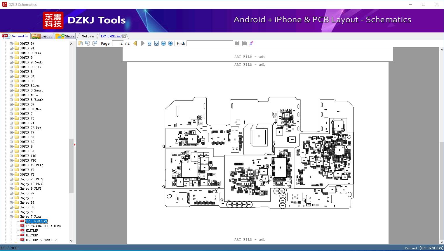Zoom out of the schematic
Image resolution: width=444 pixels, height=251 pixels.
163,43
